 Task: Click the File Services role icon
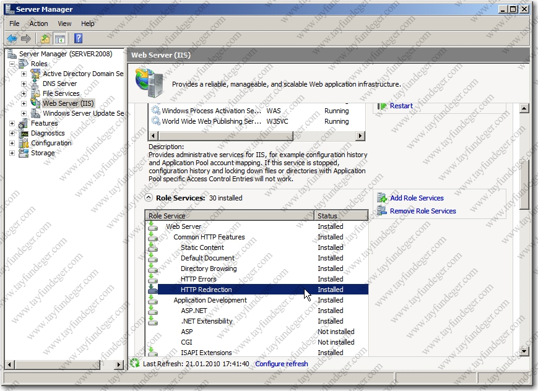[x=35, y=93]
